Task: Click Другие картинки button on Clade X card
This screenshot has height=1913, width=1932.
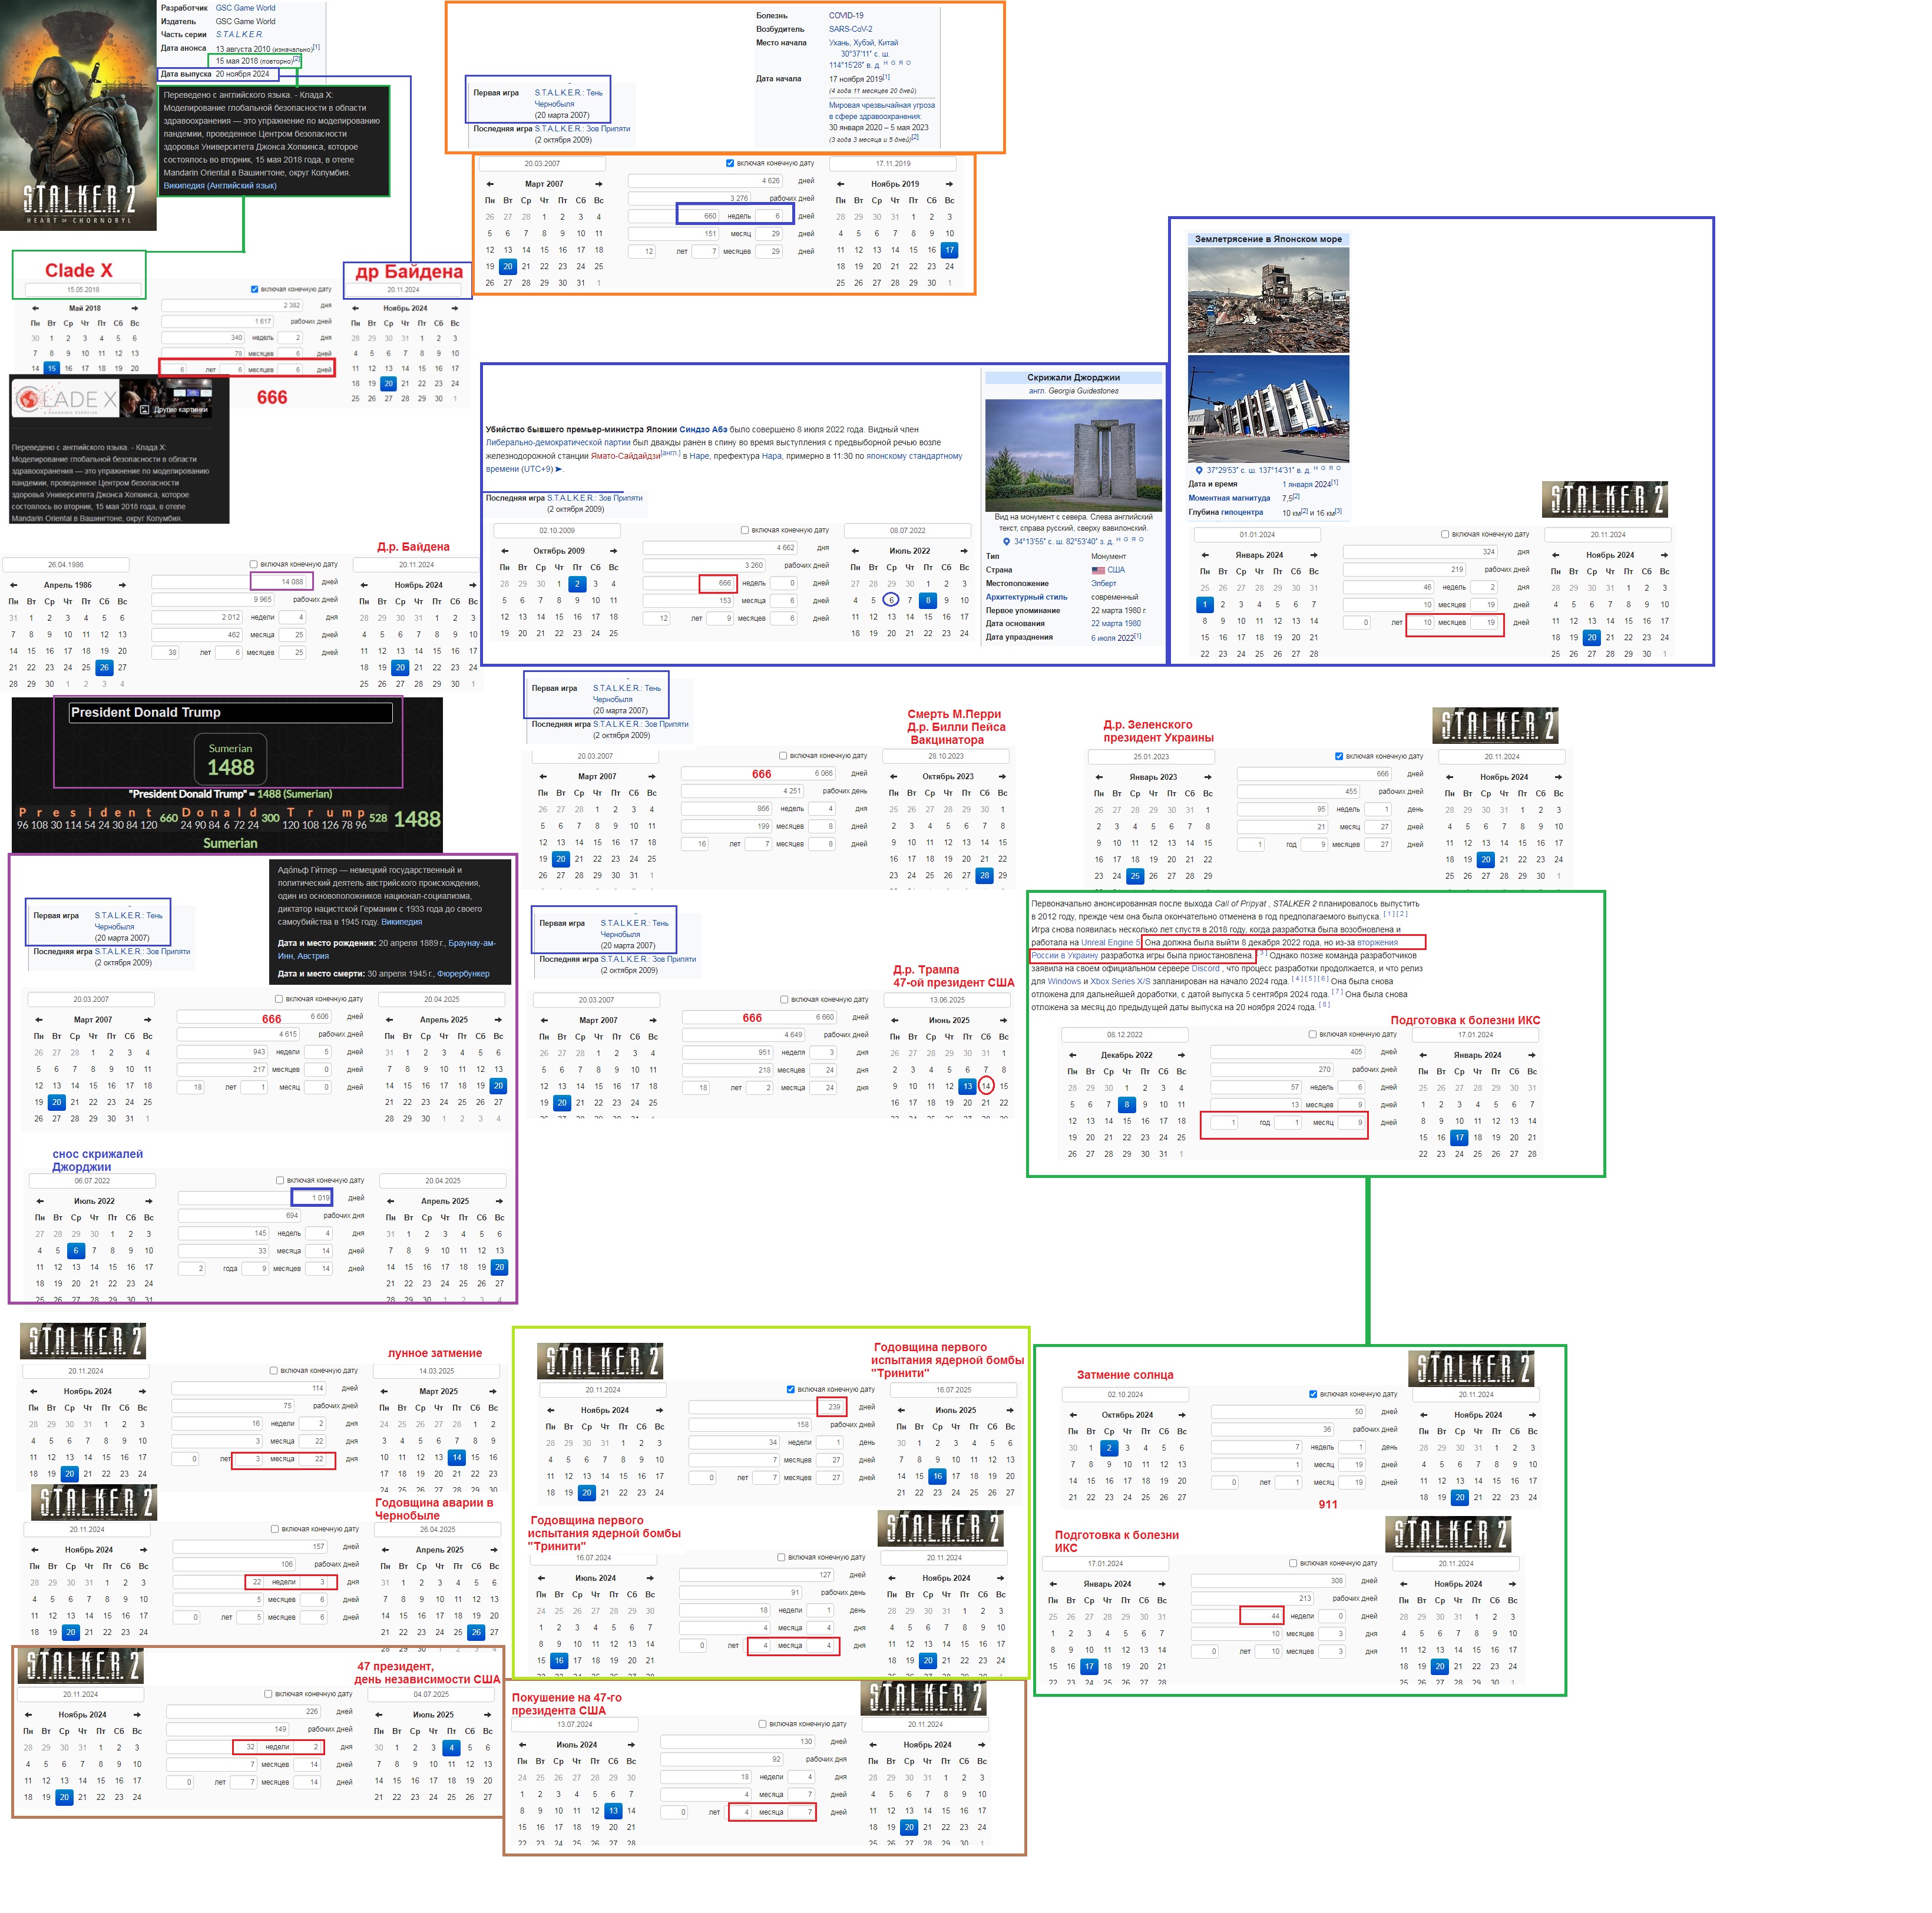Action: pos(174,410)
